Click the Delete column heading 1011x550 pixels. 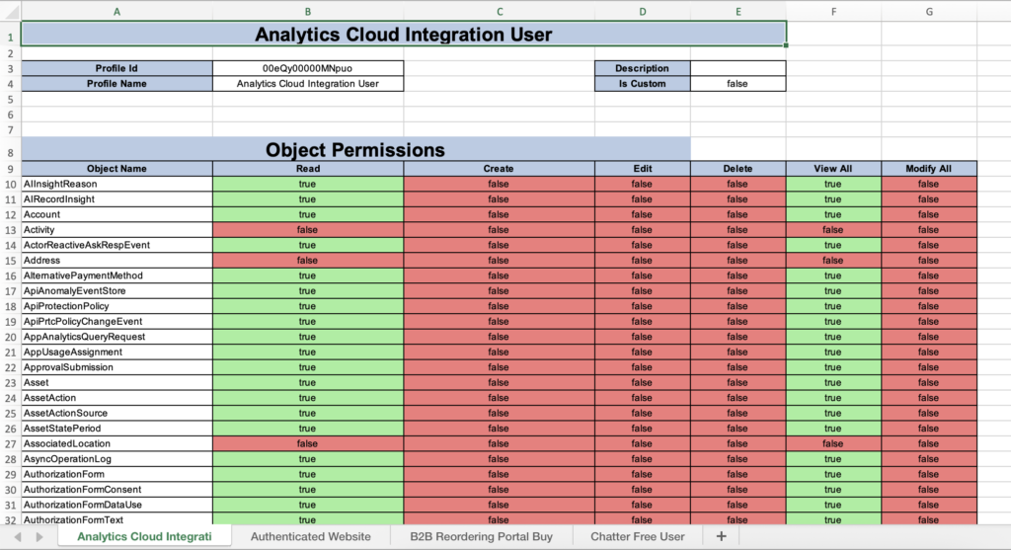coord(739,169)
